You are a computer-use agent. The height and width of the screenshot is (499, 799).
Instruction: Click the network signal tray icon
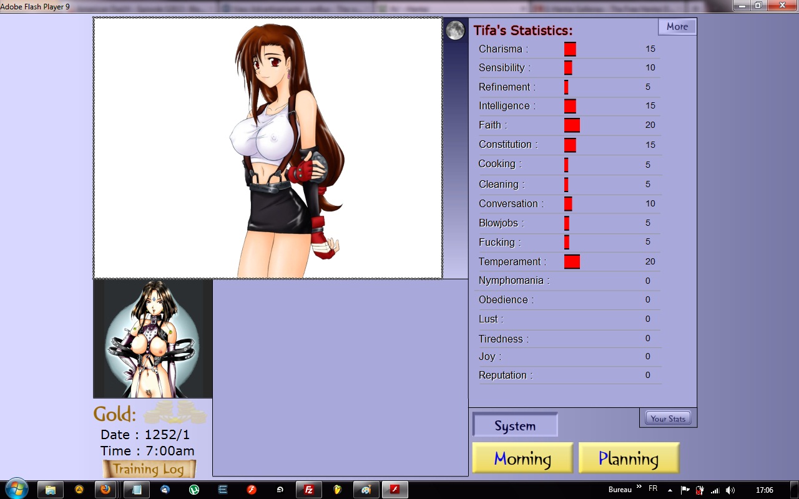point(715,490)
